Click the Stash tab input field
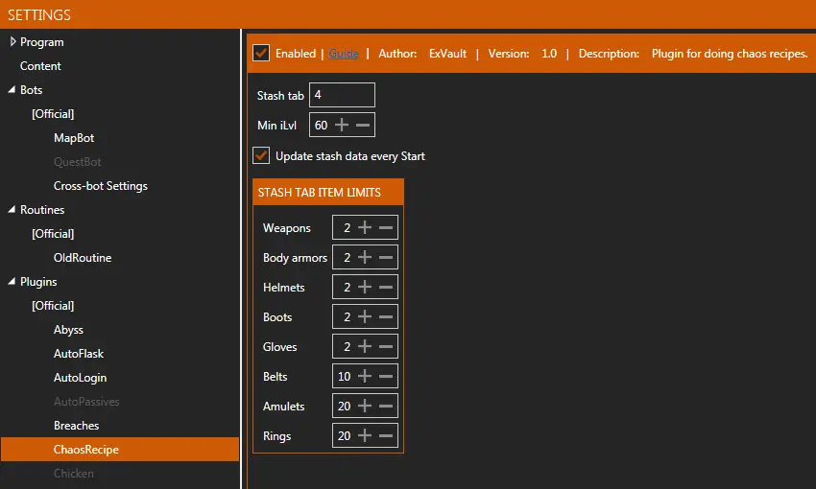This screenshot has width=816, height=489. [342, 96]
